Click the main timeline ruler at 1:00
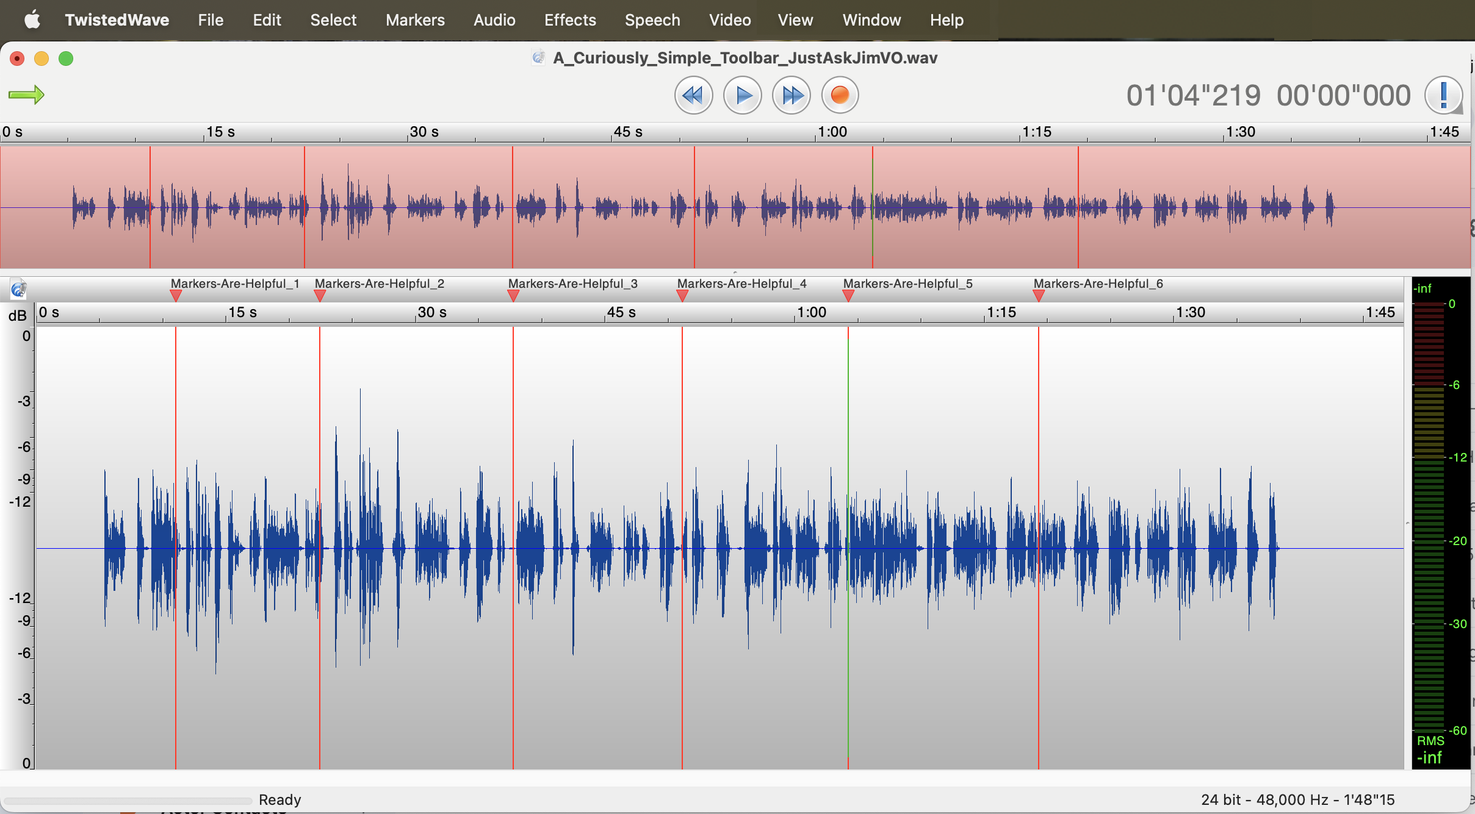Viewport: 1475px width, 814px height. coord(812,312)
